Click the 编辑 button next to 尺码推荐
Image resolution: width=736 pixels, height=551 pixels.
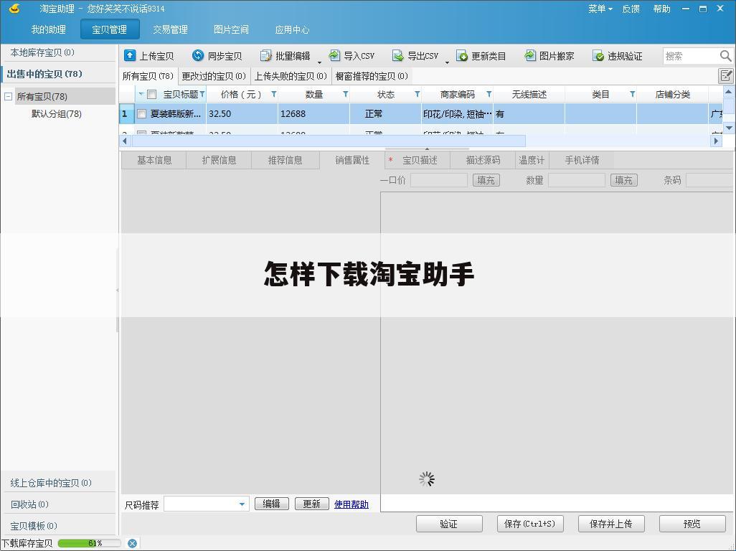(271, 504)
